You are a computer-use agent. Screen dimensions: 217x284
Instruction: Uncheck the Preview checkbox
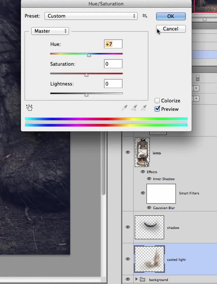coord(157,109)
